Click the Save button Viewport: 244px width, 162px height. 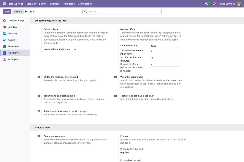[x=7, y=12]
